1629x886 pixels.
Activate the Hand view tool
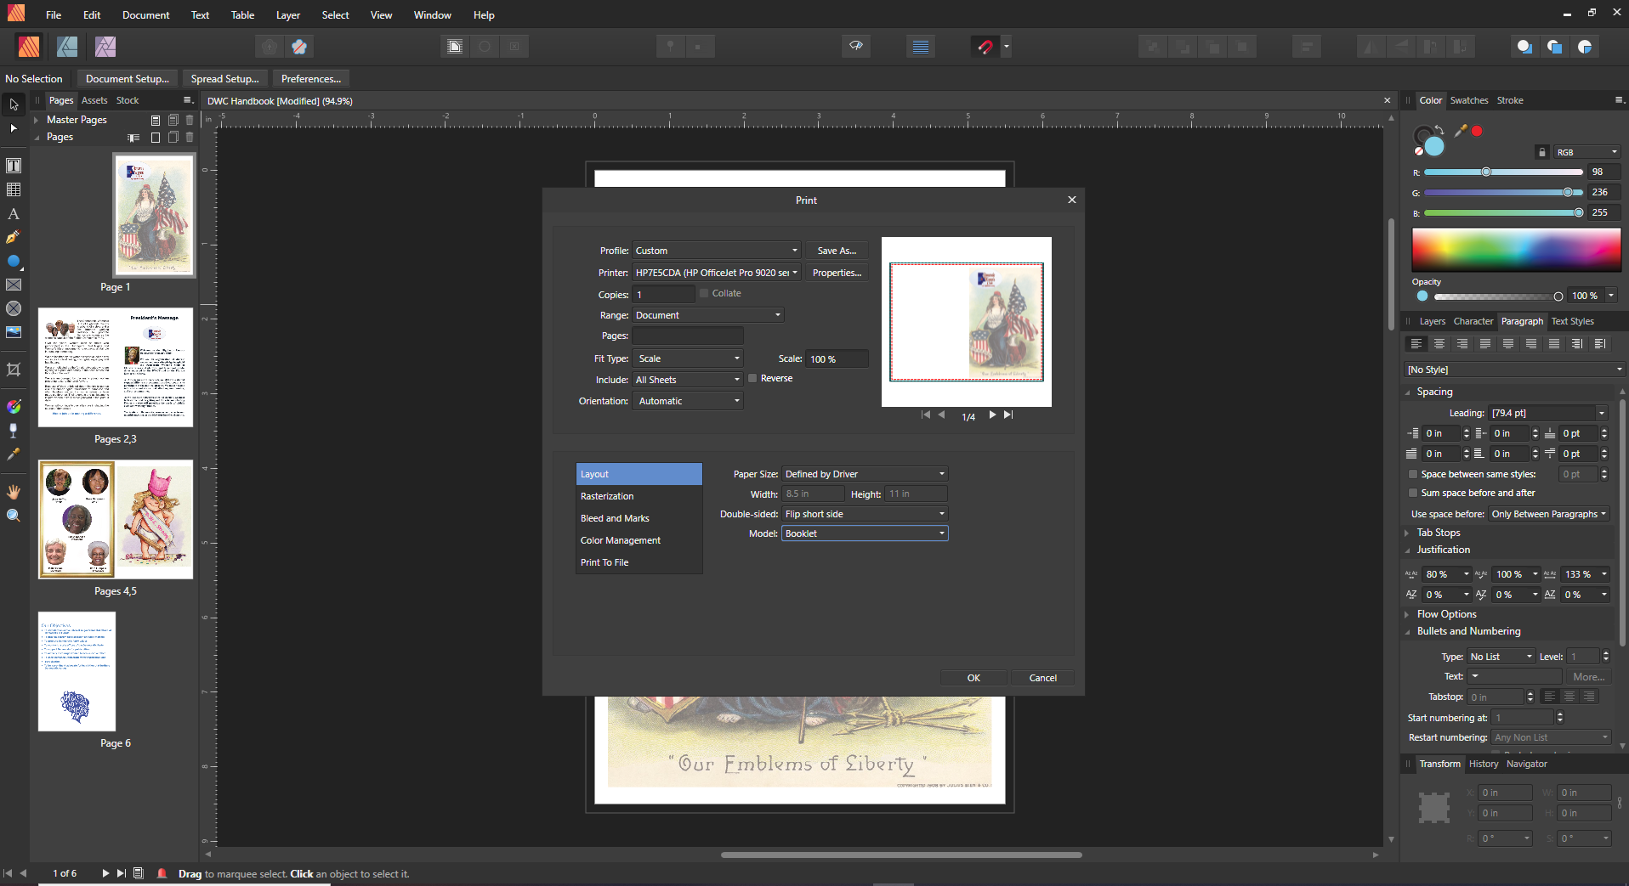click(14, 492)
